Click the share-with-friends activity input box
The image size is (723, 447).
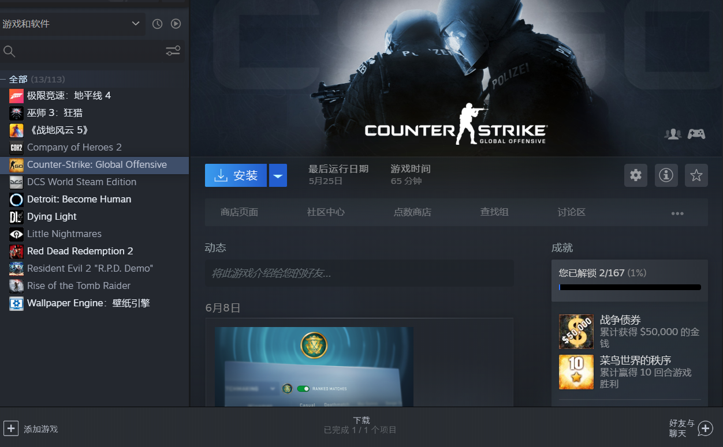click(x=359, y=273)
